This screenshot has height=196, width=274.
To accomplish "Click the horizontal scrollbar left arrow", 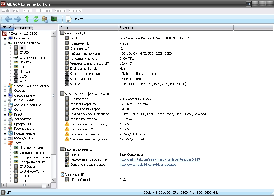I will click(4, 185).
